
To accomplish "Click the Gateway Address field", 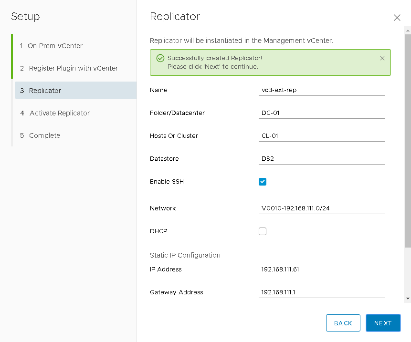I will [x=322, y=292].
